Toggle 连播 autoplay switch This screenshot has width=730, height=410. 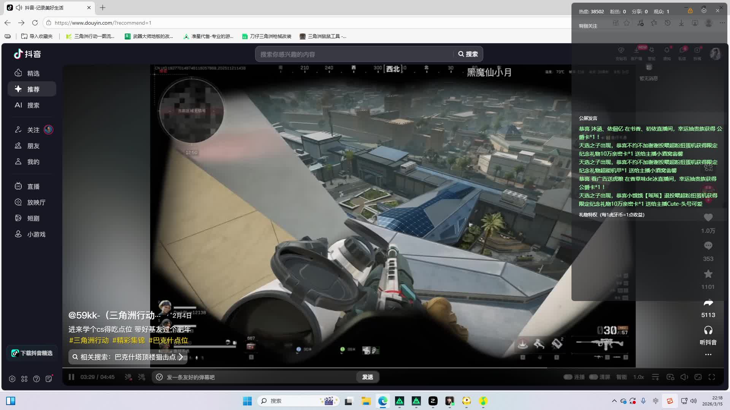point(568,377)
